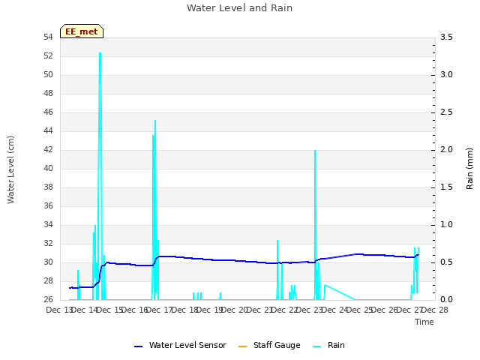Click the 42 tick on water level axis
Viewport: 480px width, 360px height.
click(x=48, y=150)
